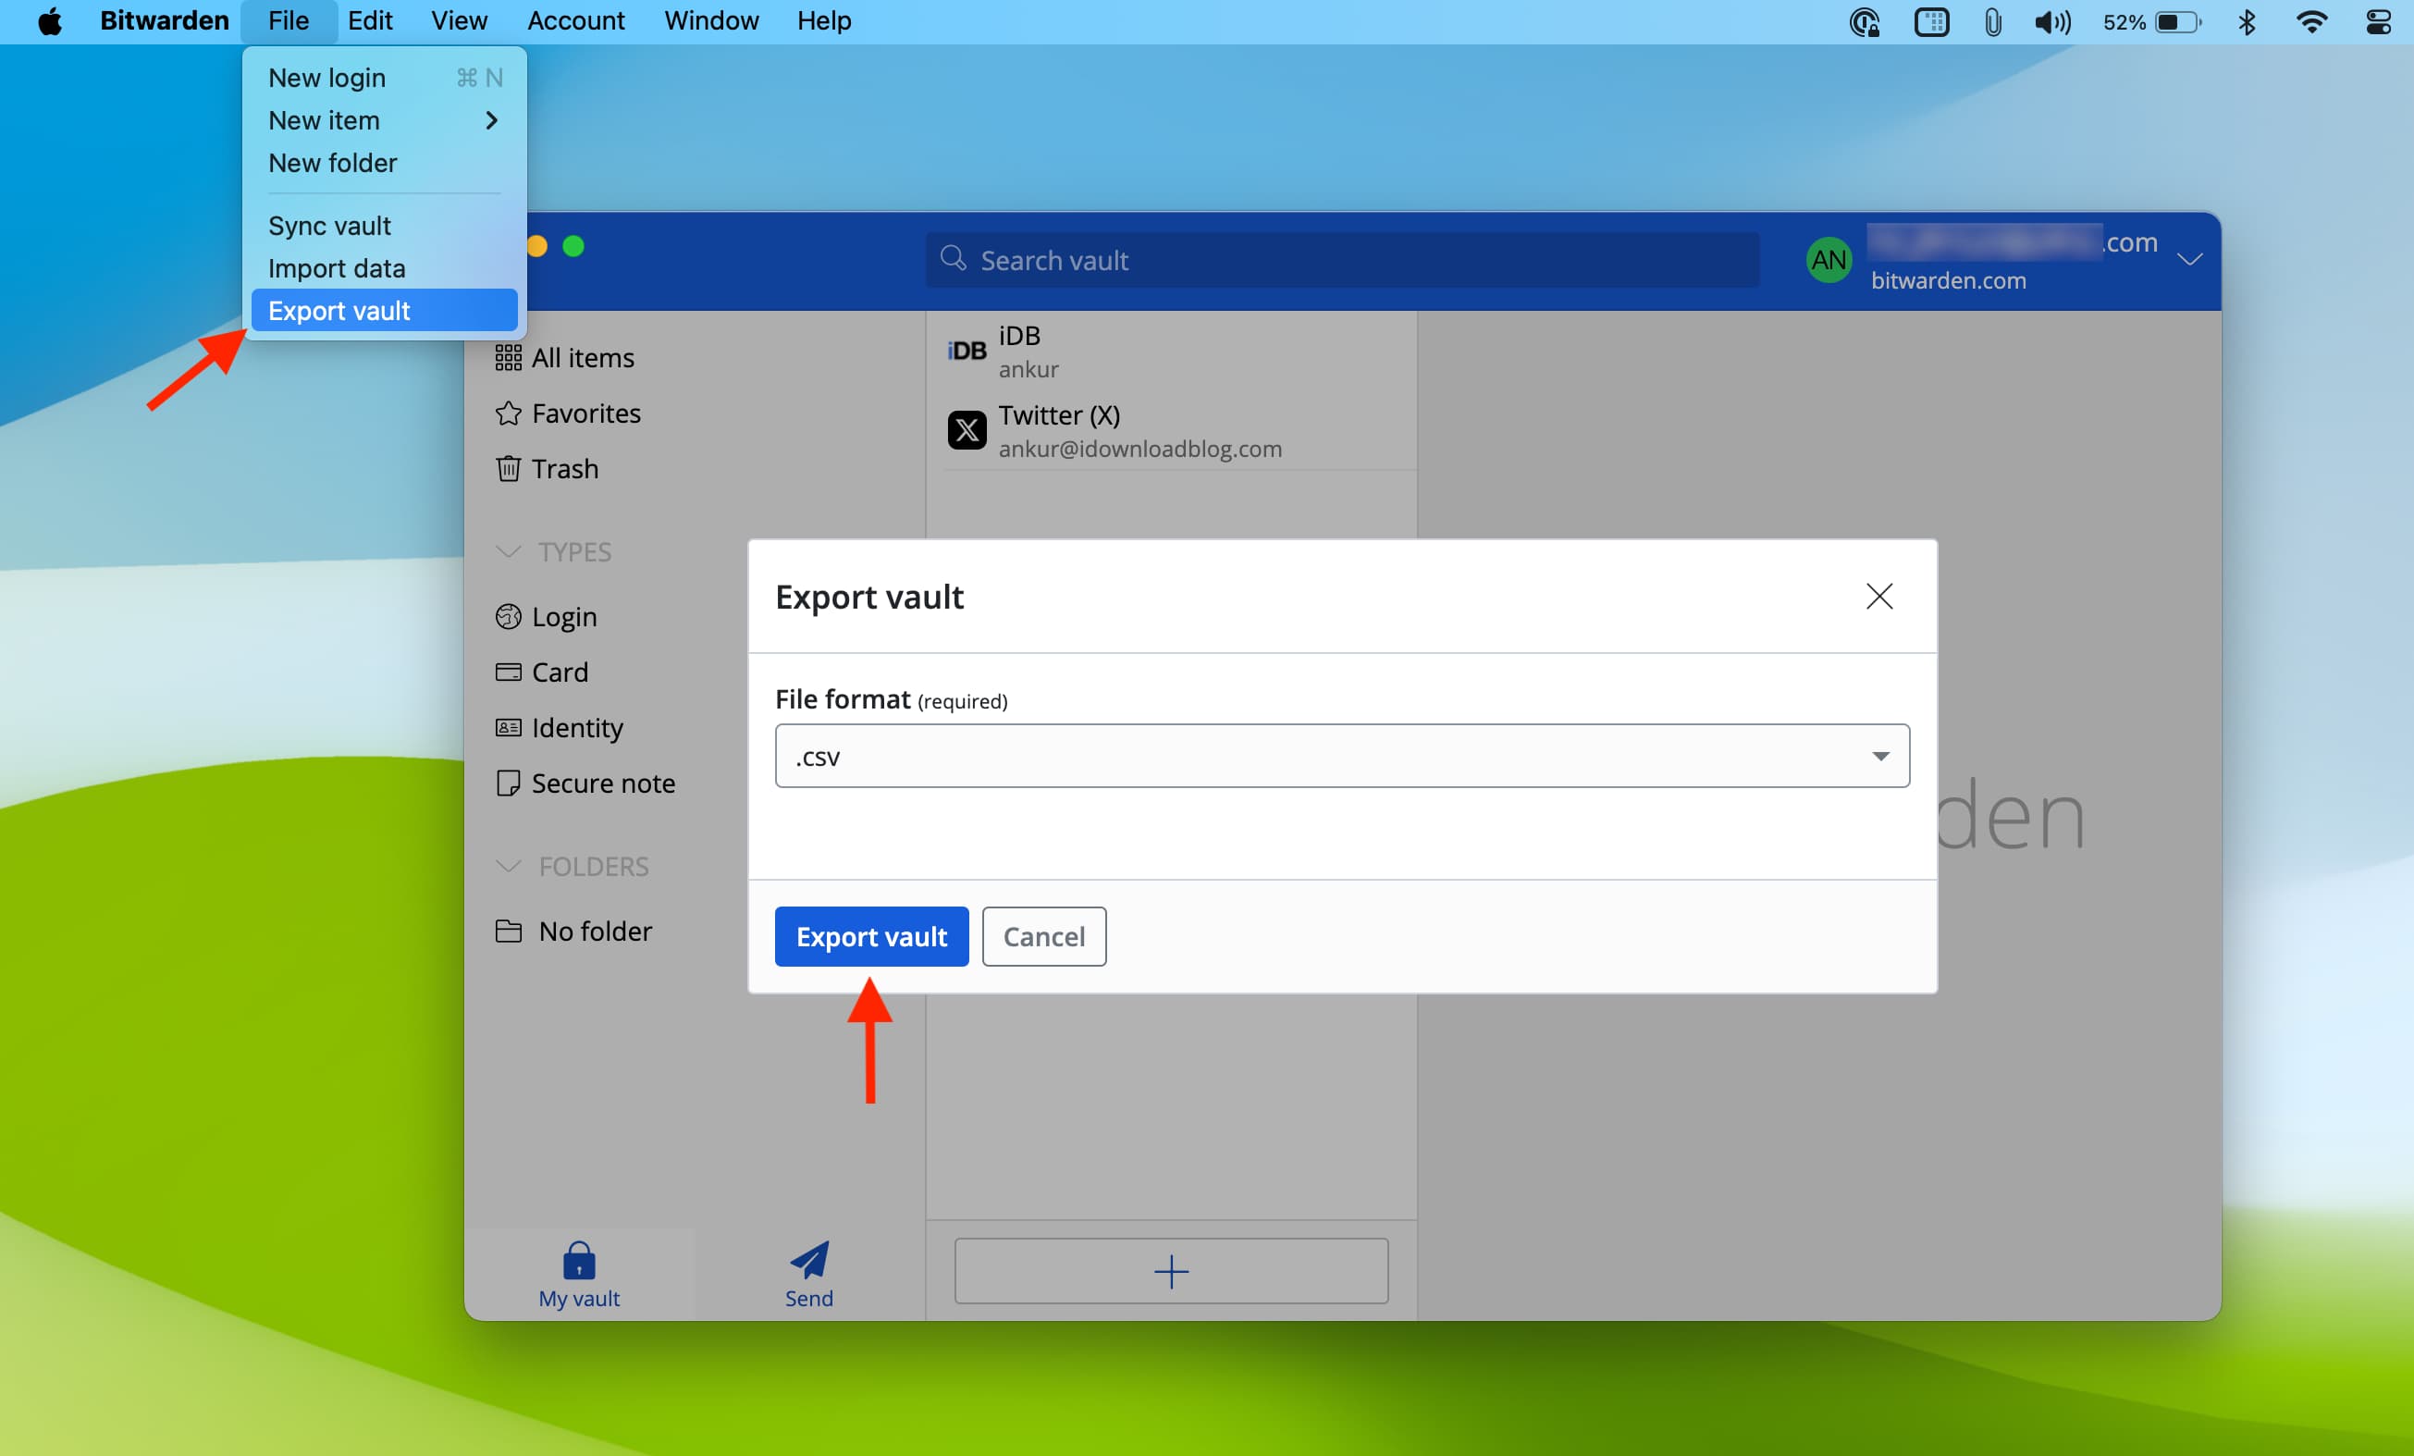Select the iDB login entry icon
The image size is (2414, 1456).
(967, 351)
